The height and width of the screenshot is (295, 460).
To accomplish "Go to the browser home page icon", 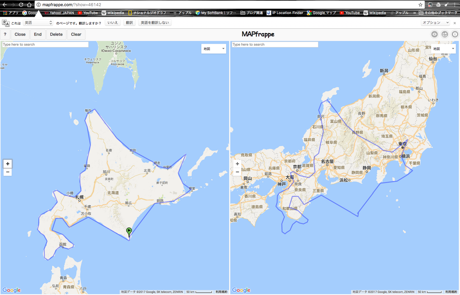I will point(29,5).
